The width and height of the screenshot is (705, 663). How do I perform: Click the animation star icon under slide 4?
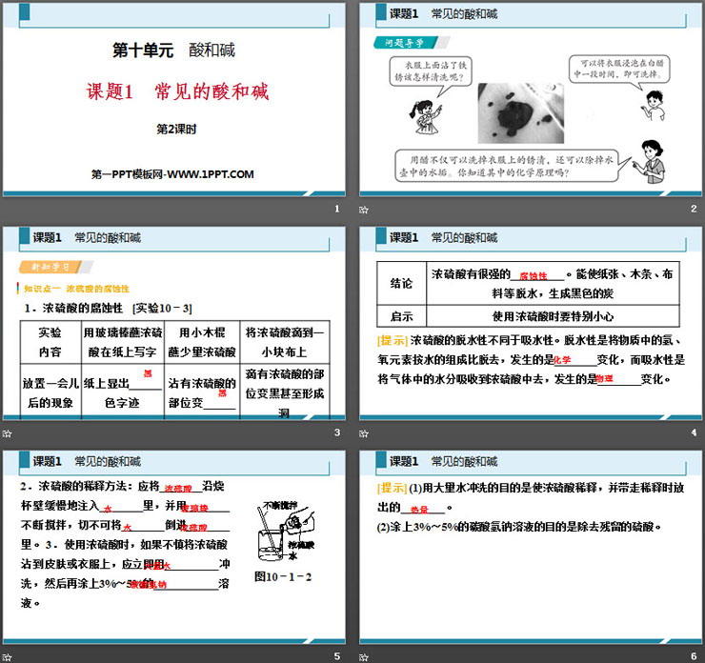click(364, 433)
